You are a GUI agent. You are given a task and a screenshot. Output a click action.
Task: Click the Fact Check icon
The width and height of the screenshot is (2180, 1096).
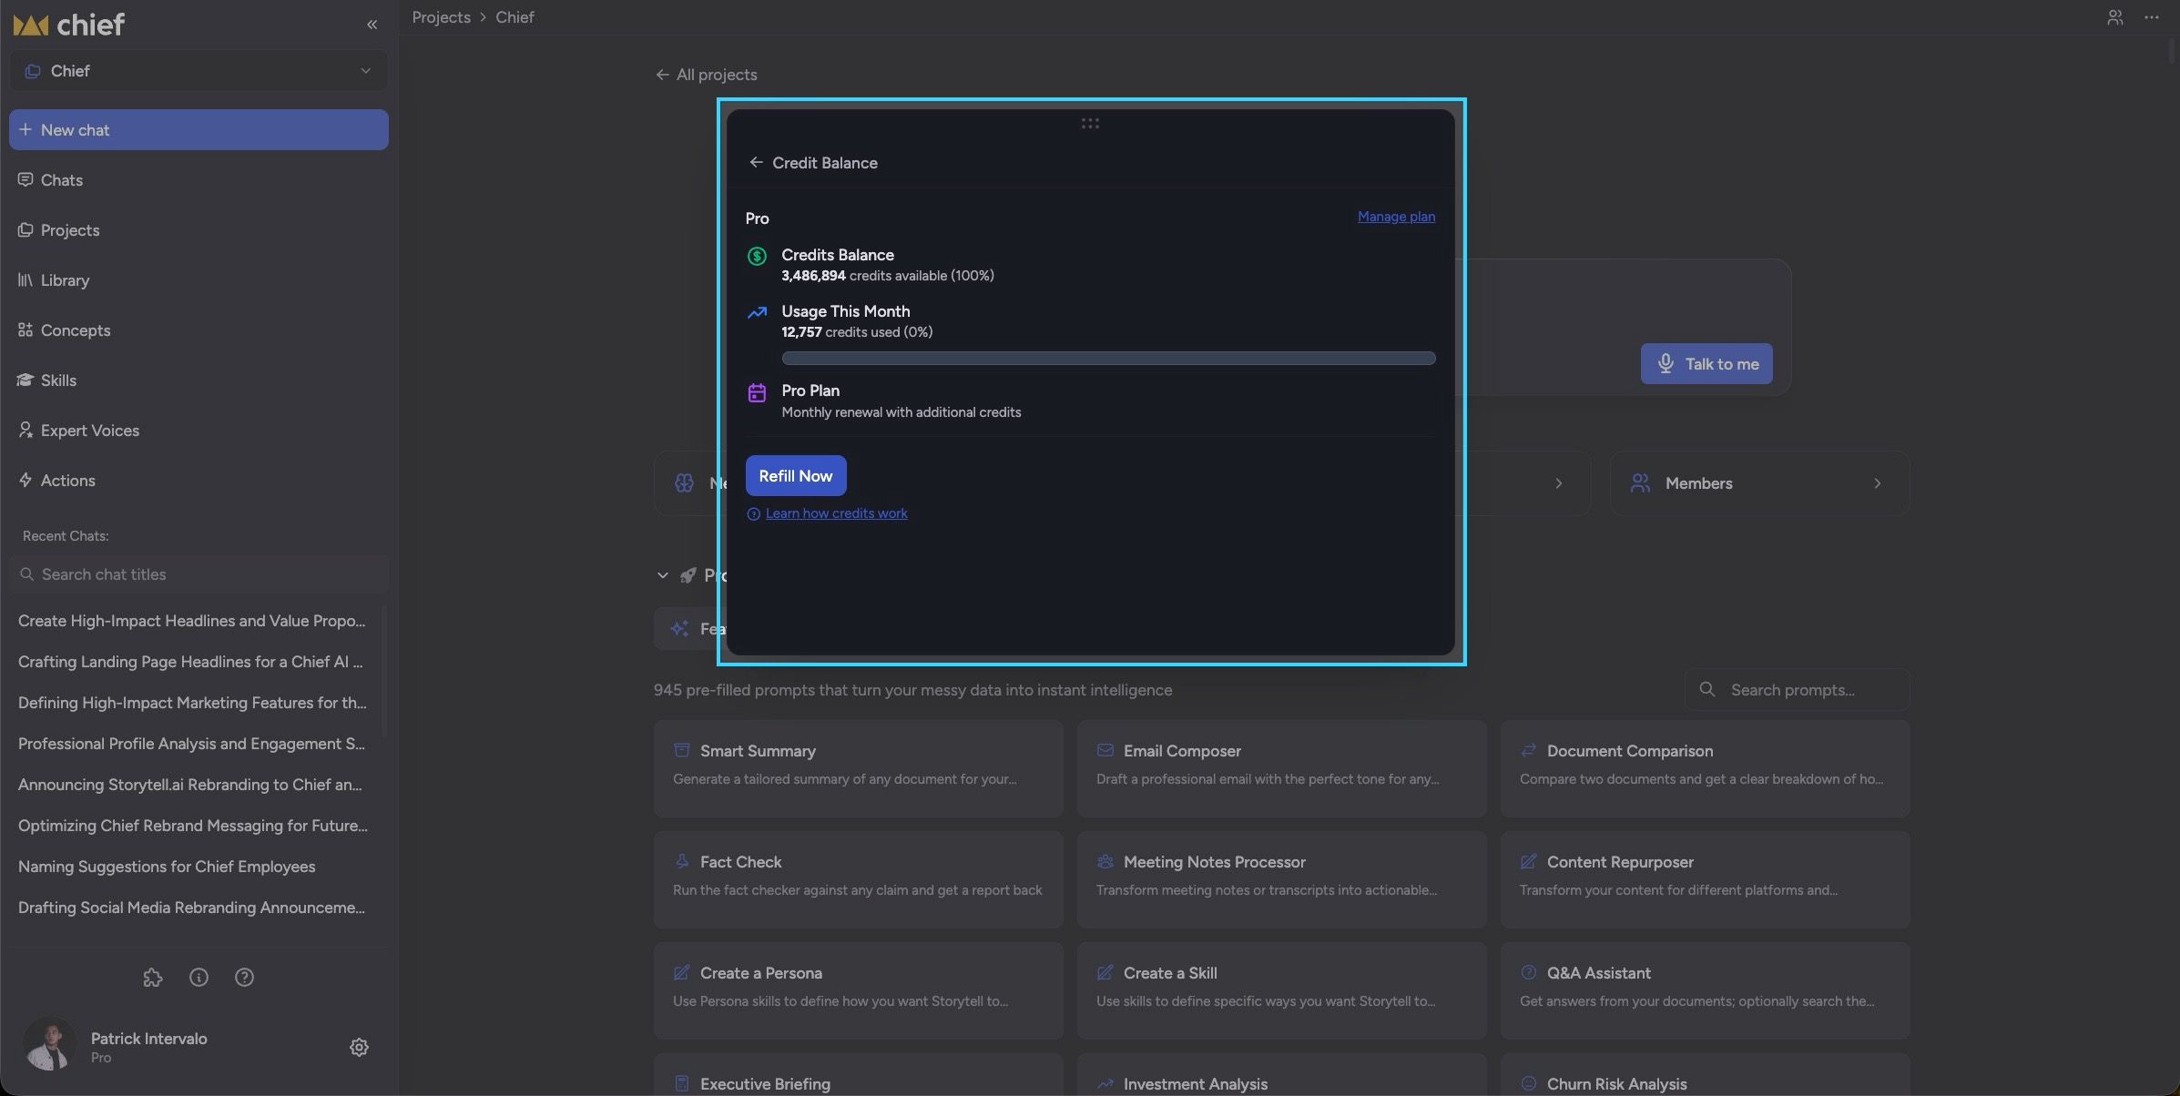(x=681, y=862)
